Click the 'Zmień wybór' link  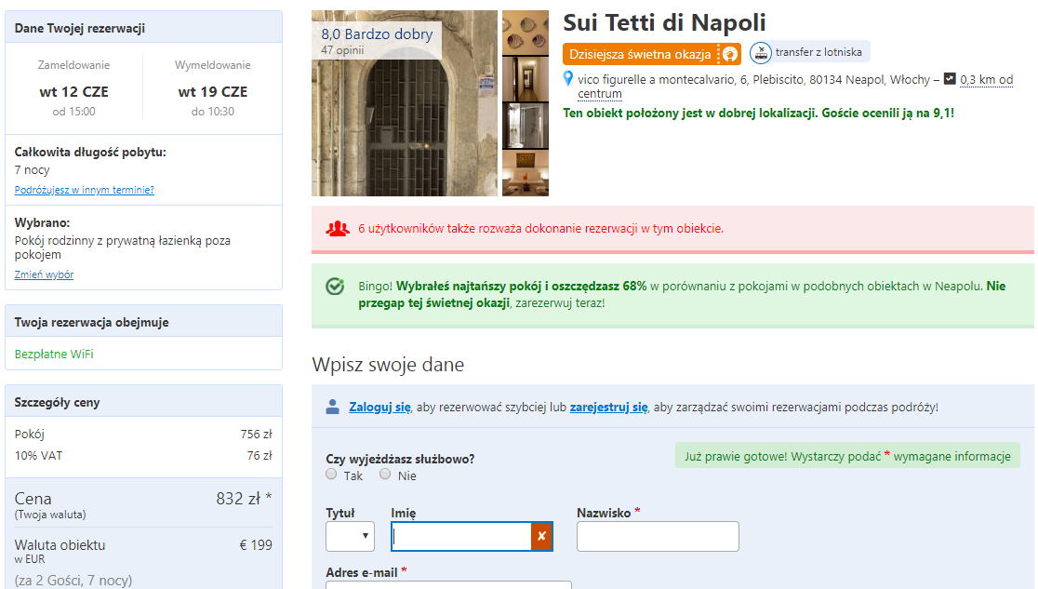click(x=44, y=274)
